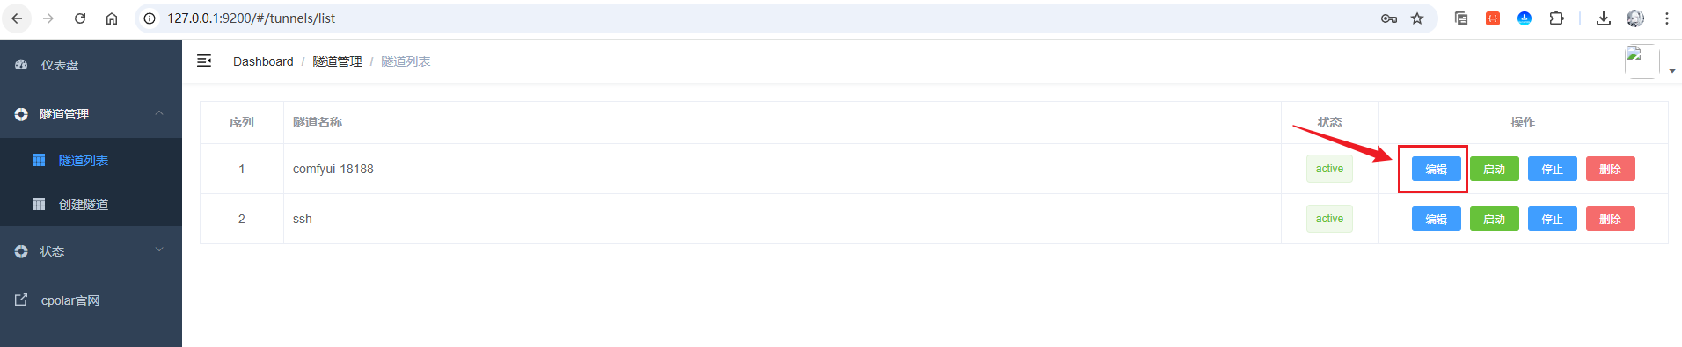
Task: Bookmark this page with the star icon
Action: 1417,18
